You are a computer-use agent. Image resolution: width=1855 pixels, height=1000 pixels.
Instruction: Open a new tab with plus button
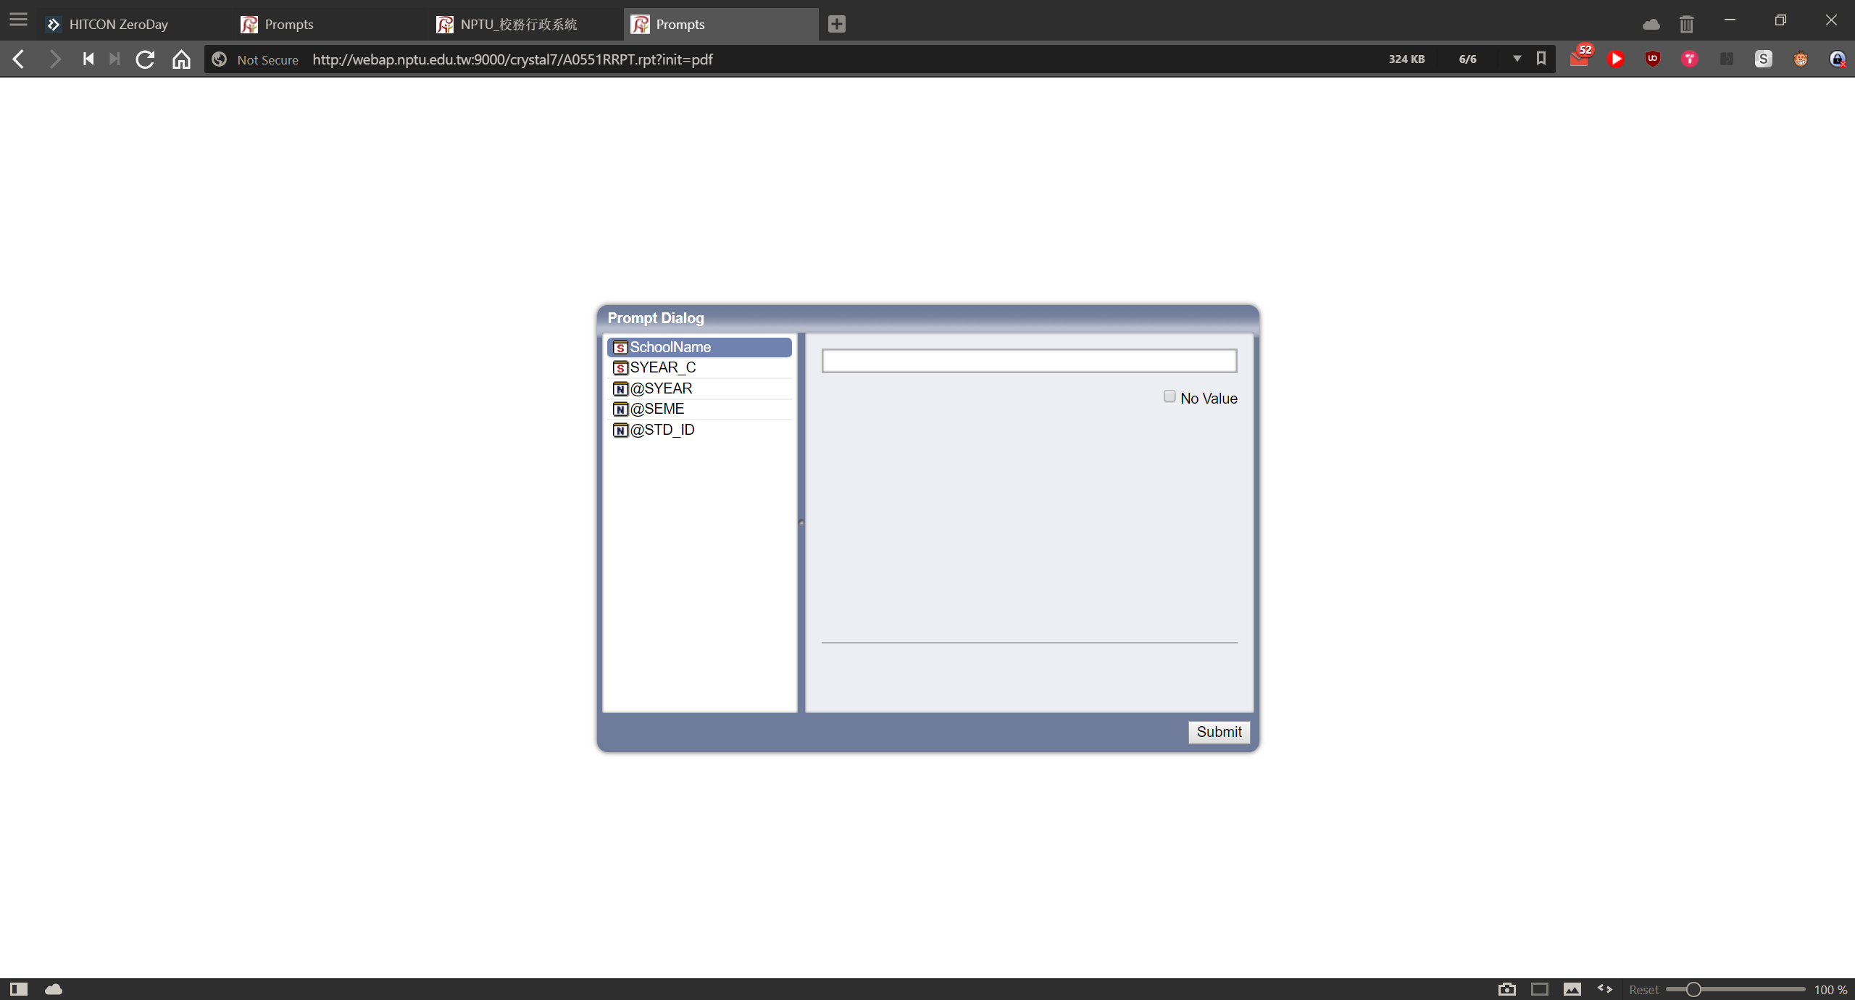click(x=837, y=24)
